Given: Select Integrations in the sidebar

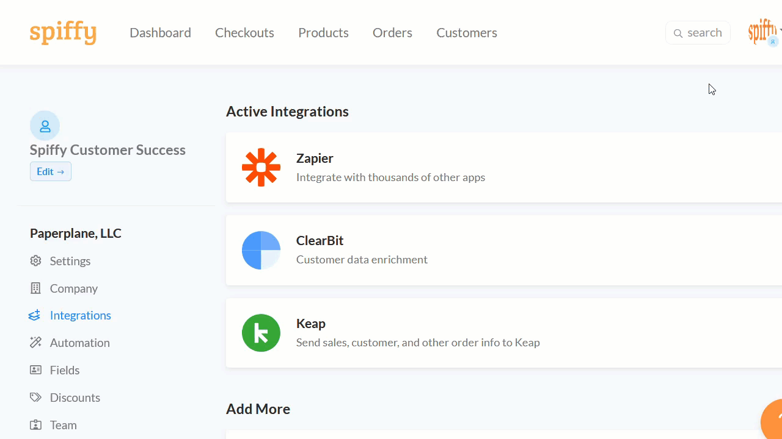Looking at the screenshot, I should [81, 315].
